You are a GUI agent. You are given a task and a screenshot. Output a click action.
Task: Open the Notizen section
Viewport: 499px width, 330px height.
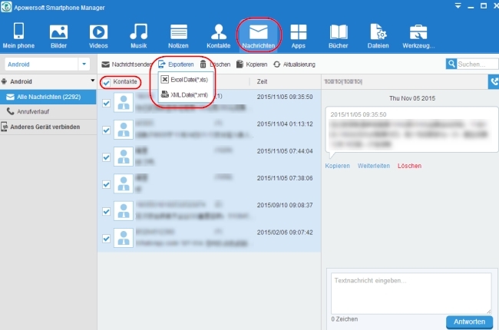pyautogui.click(x=178, y=35)
